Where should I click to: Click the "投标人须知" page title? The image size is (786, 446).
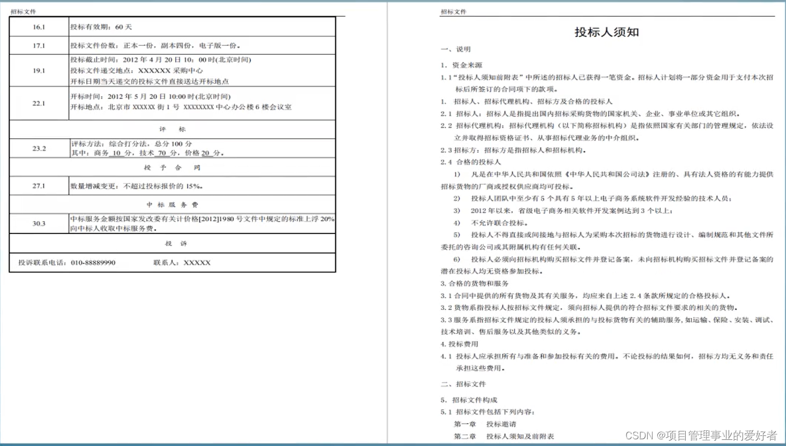[606, 32]
